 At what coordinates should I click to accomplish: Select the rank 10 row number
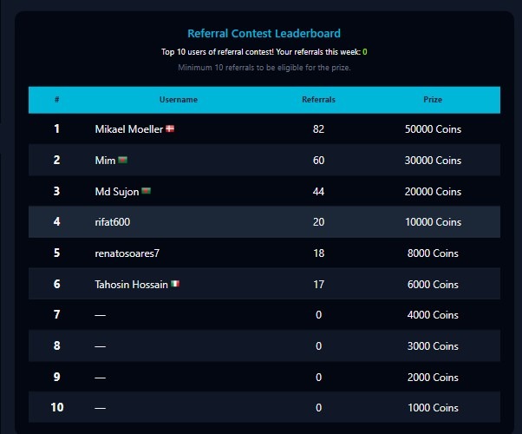coord(57,407)
